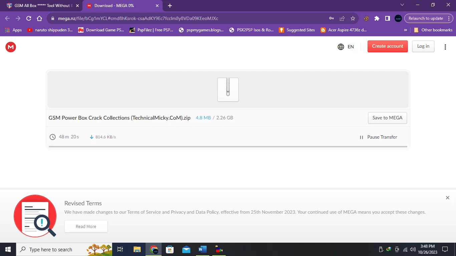Open the Acer Aspire 4736z bookmark

pos(344,30)
